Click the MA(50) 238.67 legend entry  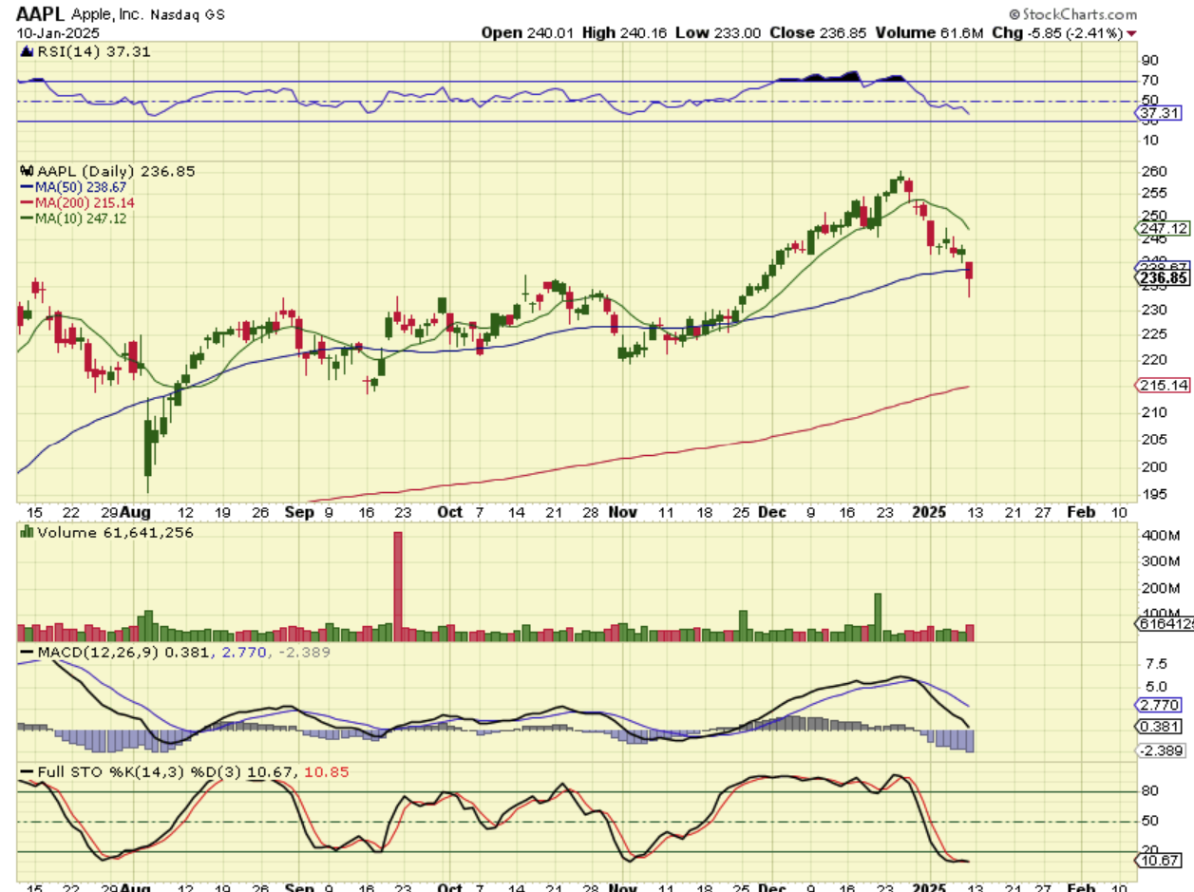click(73, 187)
